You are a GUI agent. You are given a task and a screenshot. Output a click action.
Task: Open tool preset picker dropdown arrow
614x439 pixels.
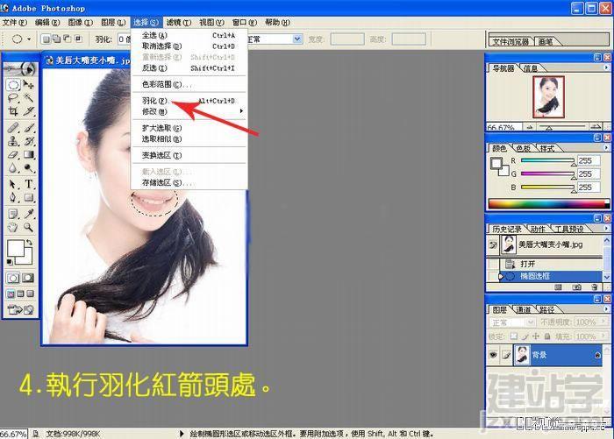click(x=29, y=39)
